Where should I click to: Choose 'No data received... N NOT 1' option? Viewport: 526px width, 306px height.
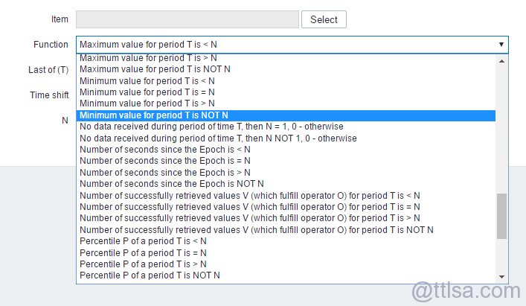218,138
